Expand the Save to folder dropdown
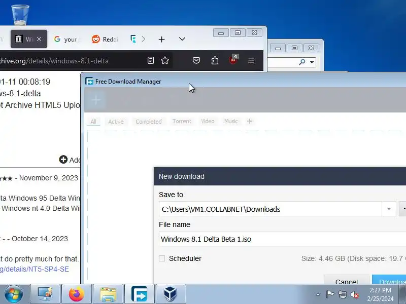The width and height of the screenshot is (406, 304). click(x=389, y=209)
